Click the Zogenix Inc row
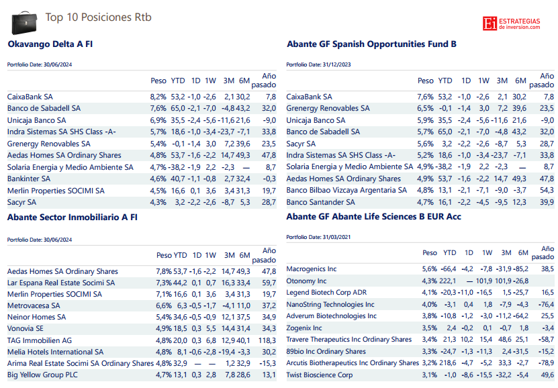This screenshot has height=388, width=558. (304, 328)
